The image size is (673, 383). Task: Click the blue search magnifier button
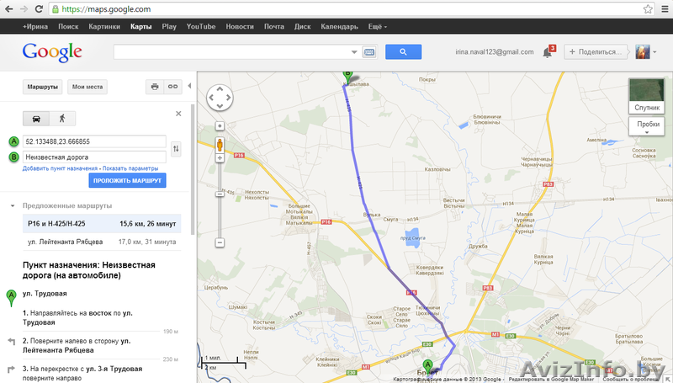click(403, 51)
